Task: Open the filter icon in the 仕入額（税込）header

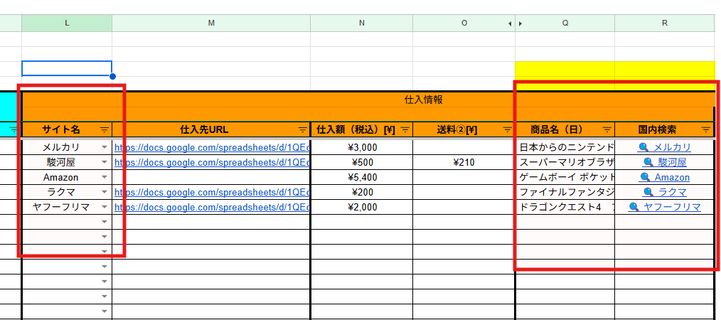Action: coord(405,129)
